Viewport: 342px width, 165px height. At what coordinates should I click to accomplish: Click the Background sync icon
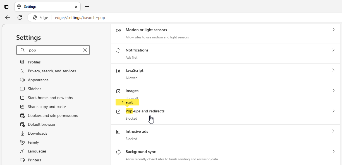point(118,152)
